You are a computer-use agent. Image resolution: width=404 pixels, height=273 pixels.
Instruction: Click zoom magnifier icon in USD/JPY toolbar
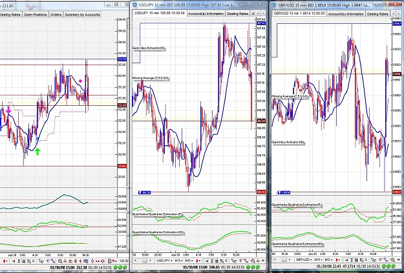[253, 261]
